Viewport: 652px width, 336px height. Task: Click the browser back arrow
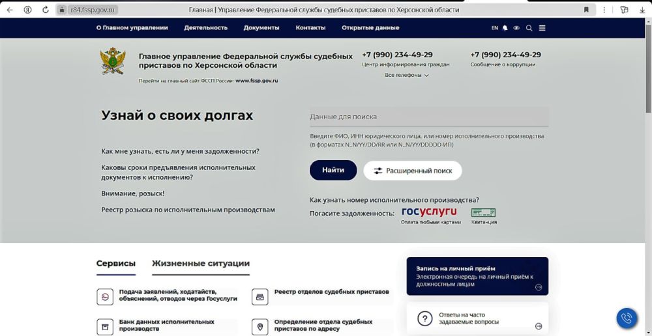point(10,10)
